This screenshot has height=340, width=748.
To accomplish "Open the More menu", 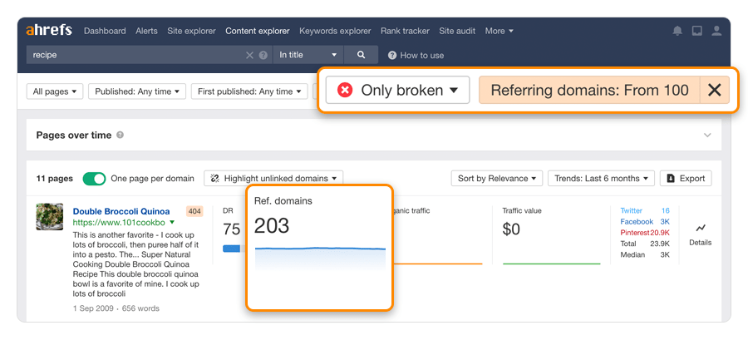I will (x=499, y=31).
